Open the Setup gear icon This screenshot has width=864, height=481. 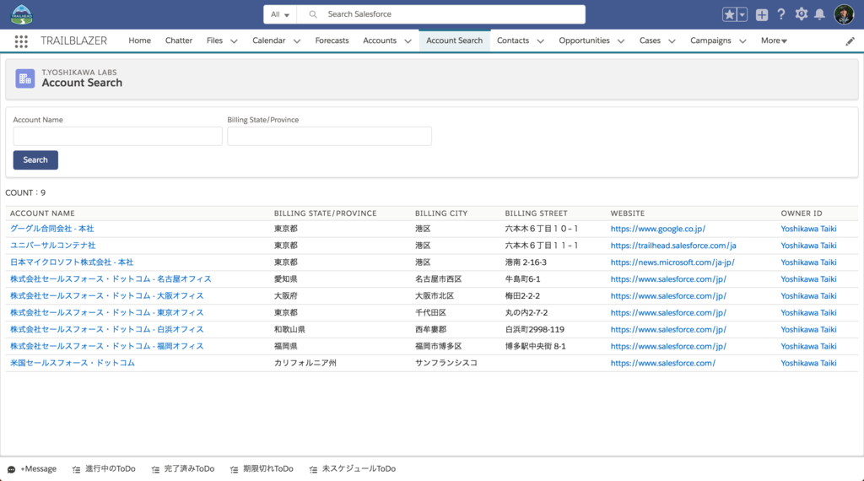tap(802, 14)
